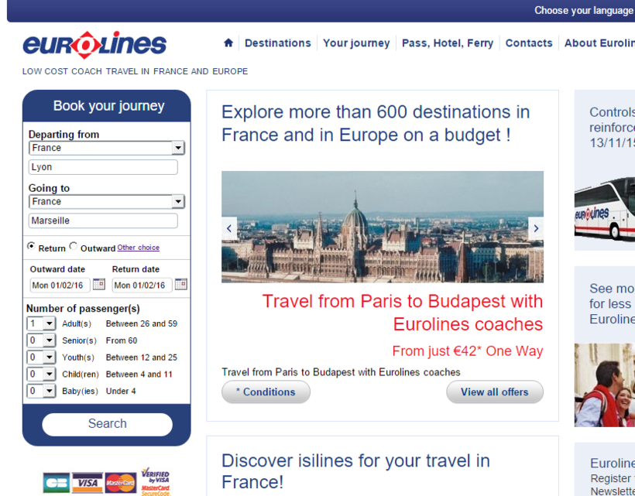Open the Other choice link
635x496 pixels.
(x=138, y=248)
